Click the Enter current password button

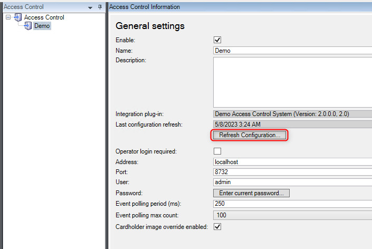(x=251, y=193)
